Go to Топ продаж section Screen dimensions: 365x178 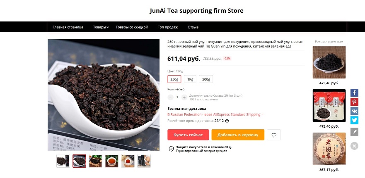click(x=168, y=27)
